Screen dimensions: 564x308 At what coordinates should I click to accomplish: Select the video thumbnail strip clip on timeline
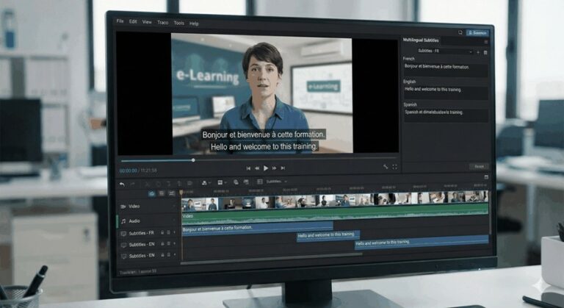point(335,200)
